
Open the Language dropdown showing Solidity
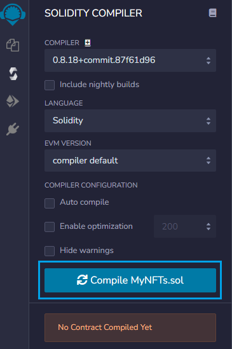click(130, 121)
